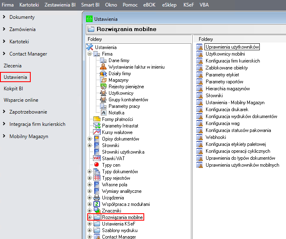The image size is (286, 239).
Task: Select the Stawki VAT icon
Action: tap(97, 159)
